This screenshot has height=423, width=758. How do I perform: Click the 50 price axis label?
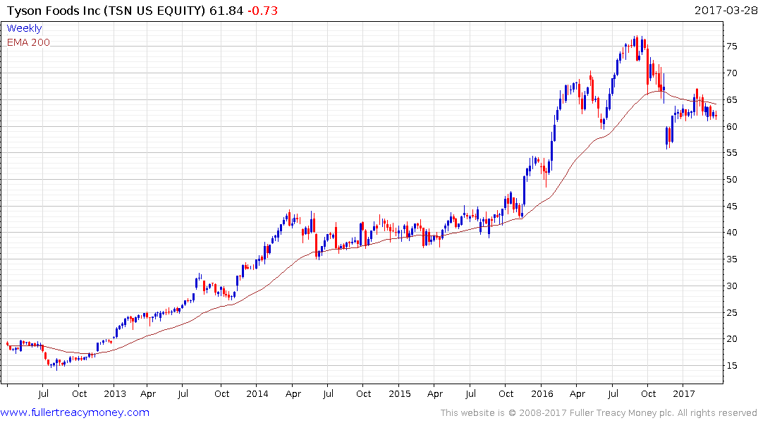731,179
